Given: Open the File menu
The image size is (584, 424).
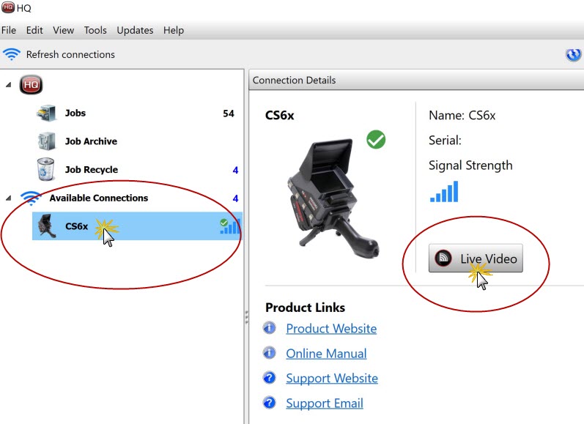Looking at the screenshot, I should (9, 30).
